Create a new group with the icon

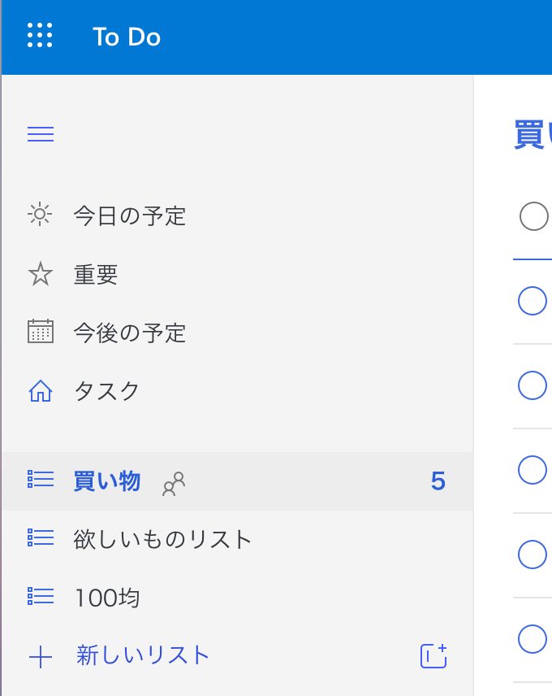[x=433, y=655]
